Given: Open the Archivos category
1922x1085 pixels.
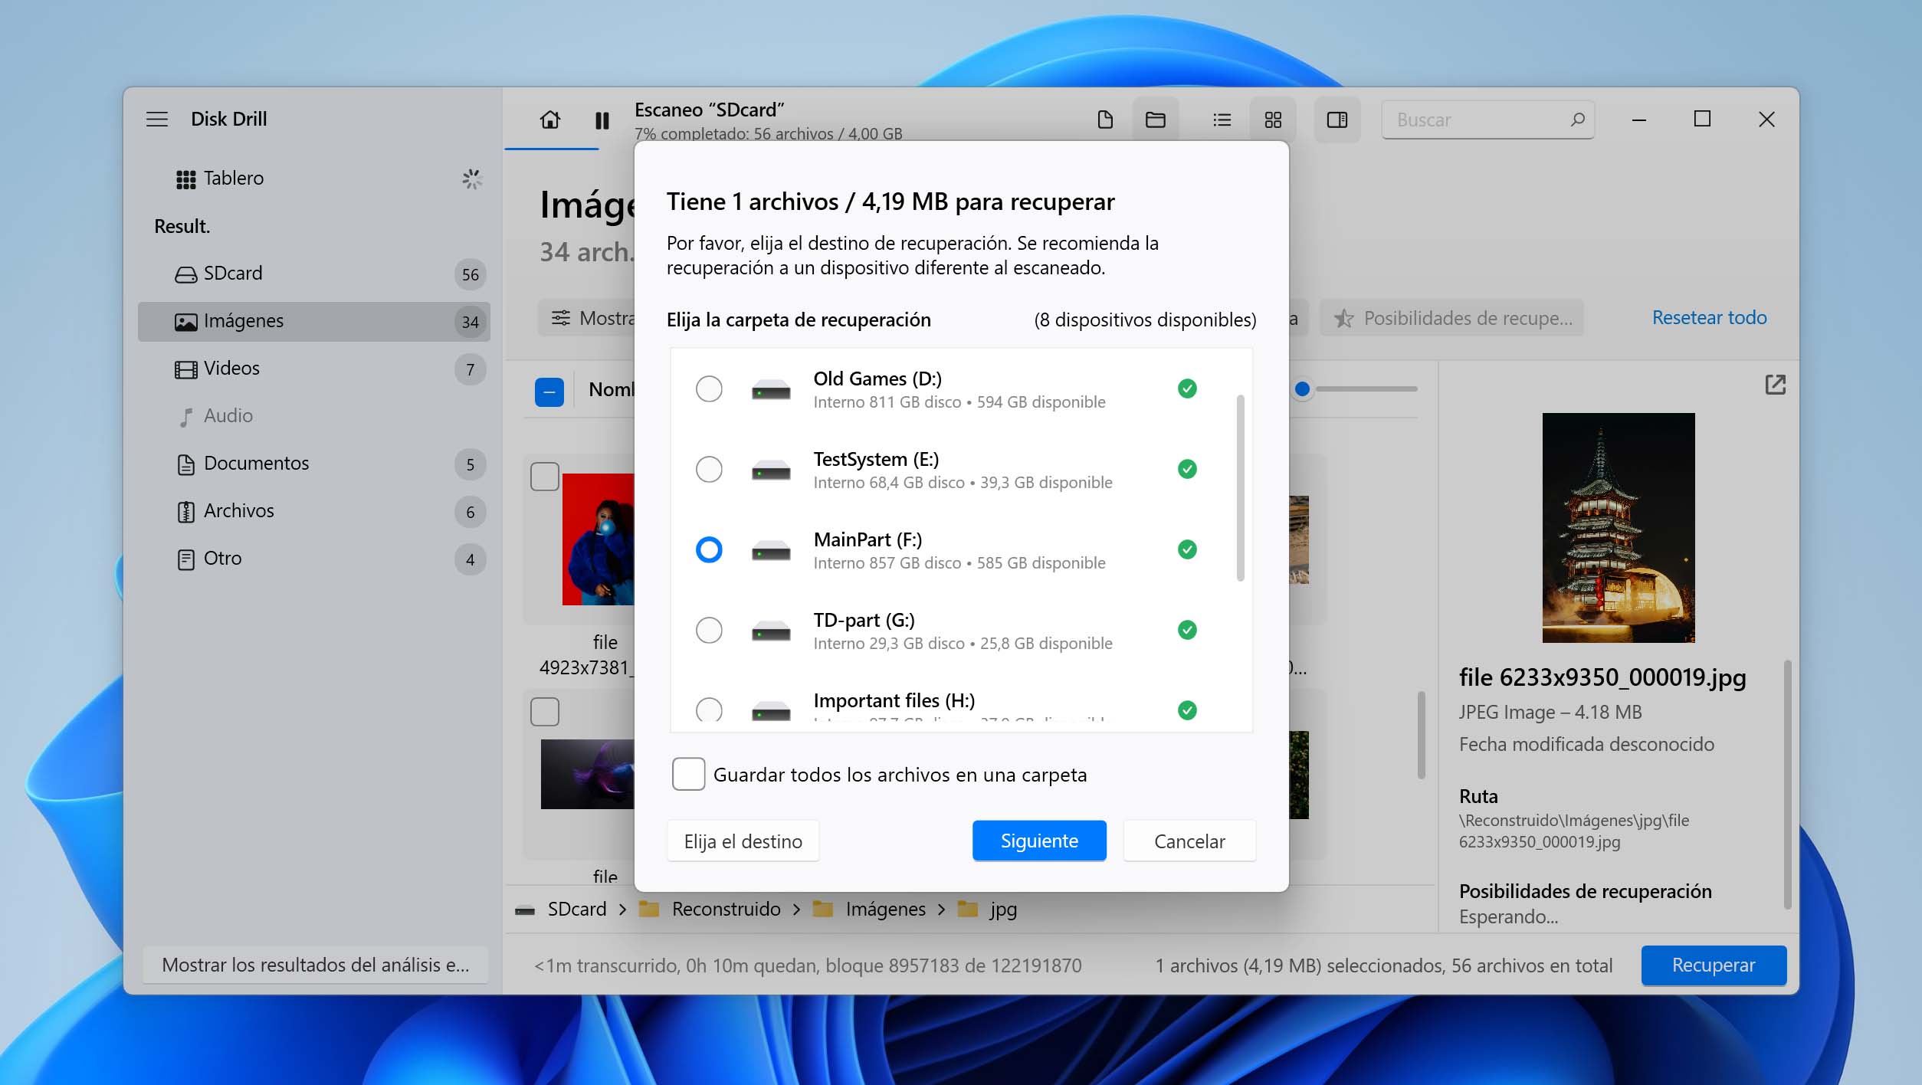Looking at the screenshot, I should (x=314, y=511).
